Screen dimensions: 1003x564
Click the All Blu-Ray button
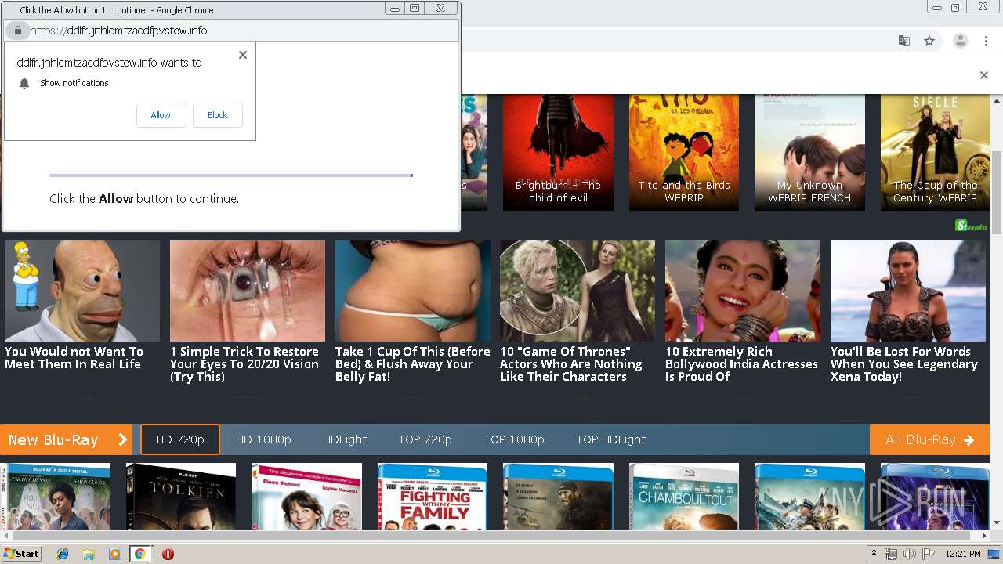930,439
